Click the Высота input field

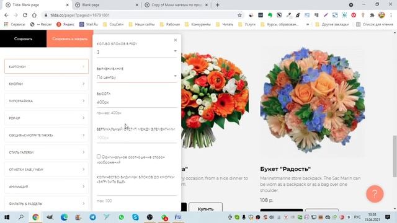(136, 102)
